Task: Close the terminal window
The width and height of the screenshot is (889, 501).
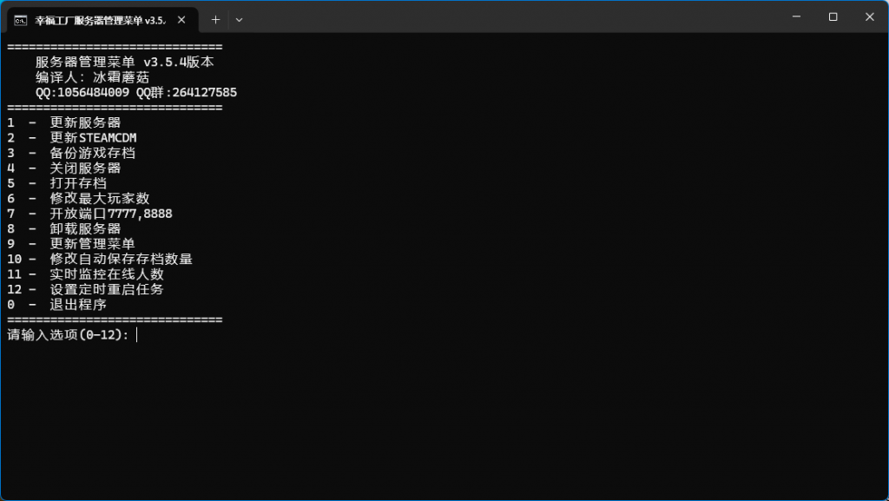Action: pyautogui.click(x=870, y=16)
